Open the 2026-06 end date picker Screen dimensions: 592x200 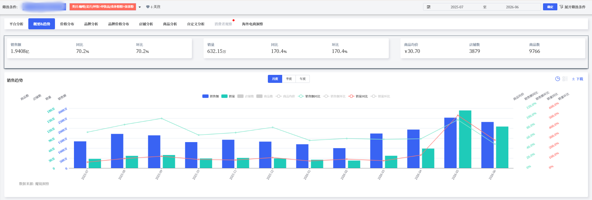[x=512, y=7]
